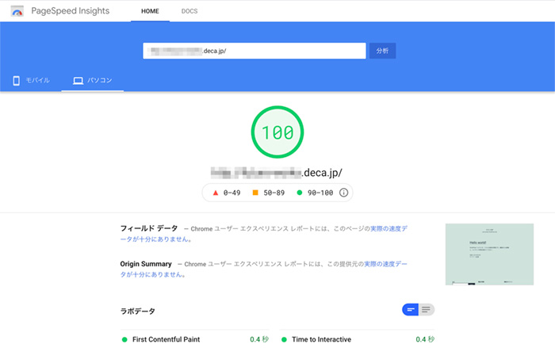This screenshot has width=555, height=348.
Task: Click the First Contentful Paint 0.4 秒 value
Action: click(259, 339)
